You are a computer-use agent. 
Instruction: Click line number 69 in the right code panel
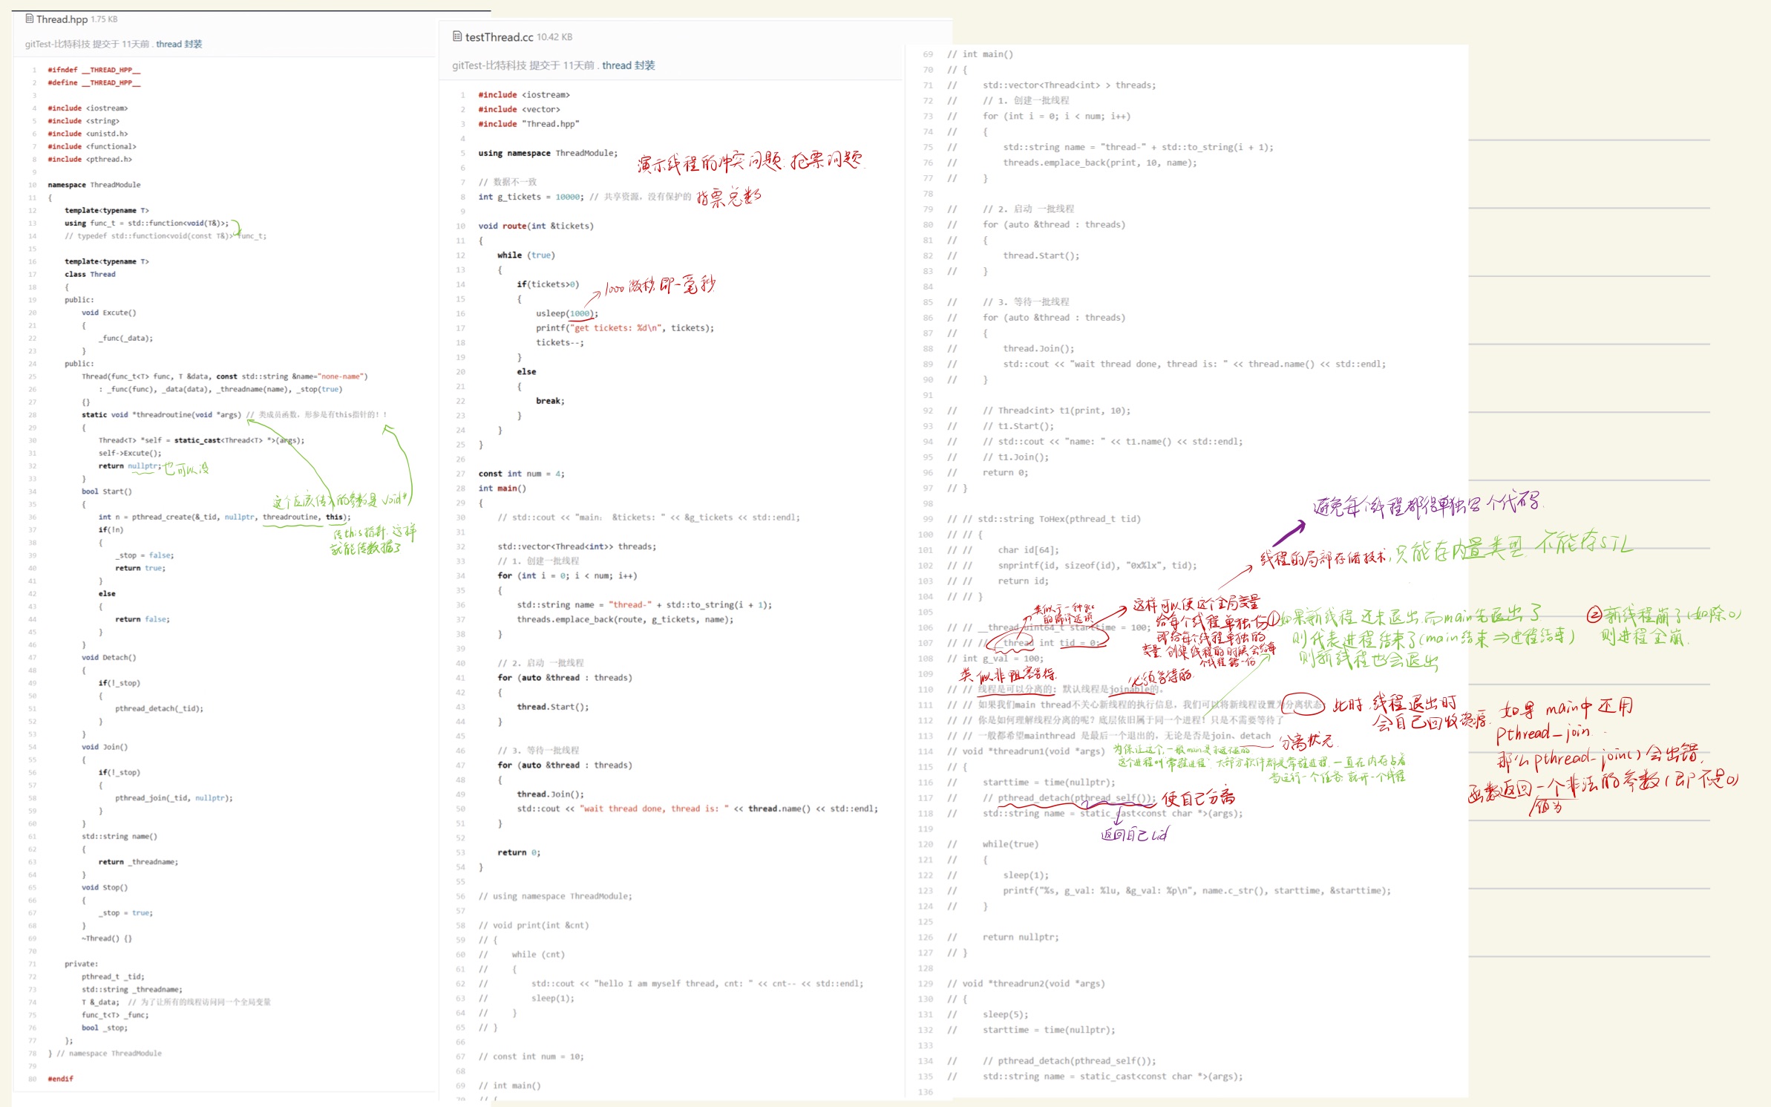(x=928, y=54)
